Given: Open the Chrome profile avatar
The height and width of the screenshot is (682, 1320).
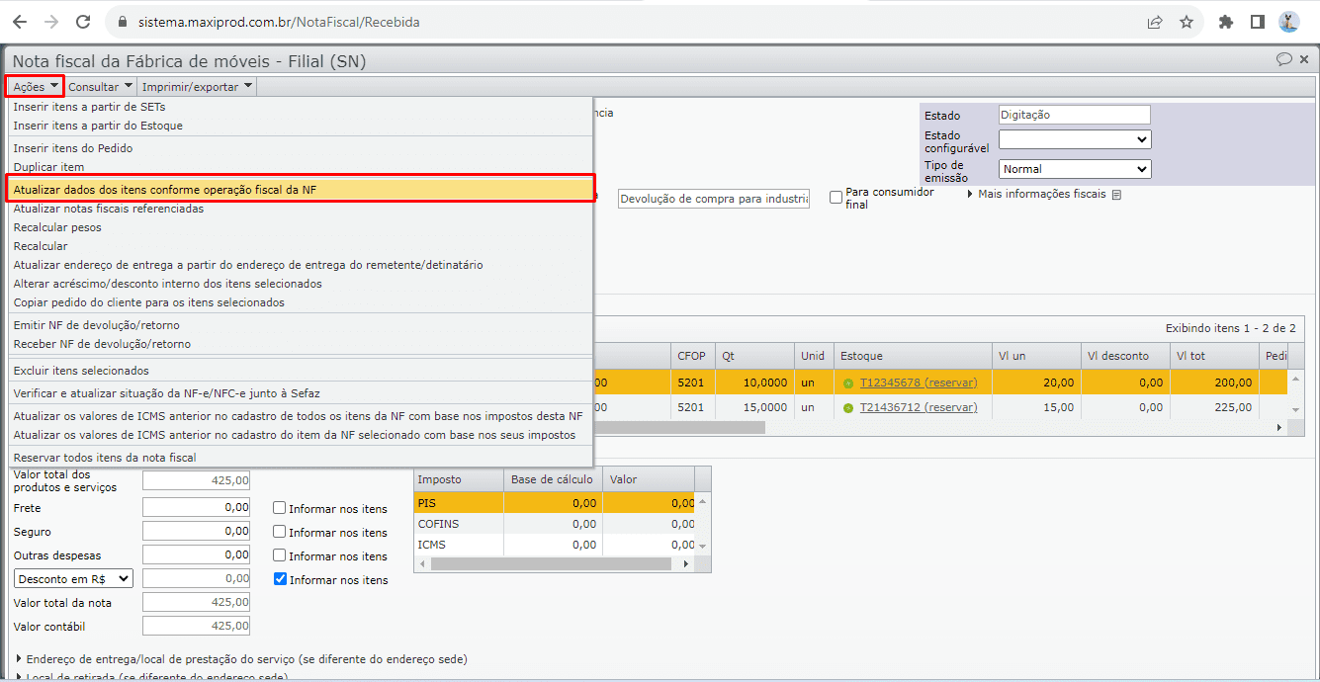Looking at the screenshot, I should tap(1288, 22).
